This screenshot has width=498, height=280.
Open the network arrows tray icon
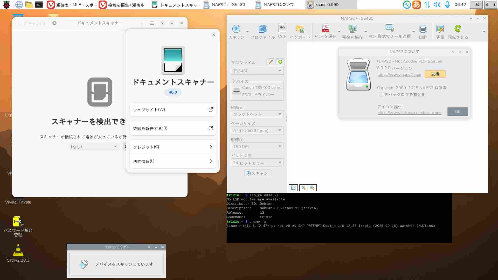pyautogui.click(x=427, y=4)
